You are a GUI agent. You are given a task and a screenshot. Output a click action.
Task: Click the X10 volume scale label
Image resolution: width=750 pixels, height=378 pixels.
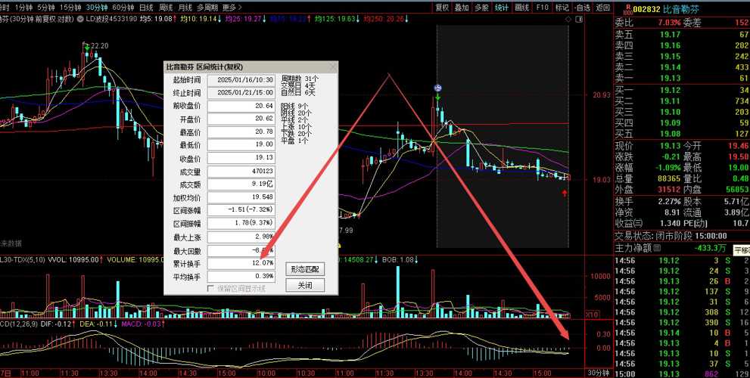coord(591,314)
